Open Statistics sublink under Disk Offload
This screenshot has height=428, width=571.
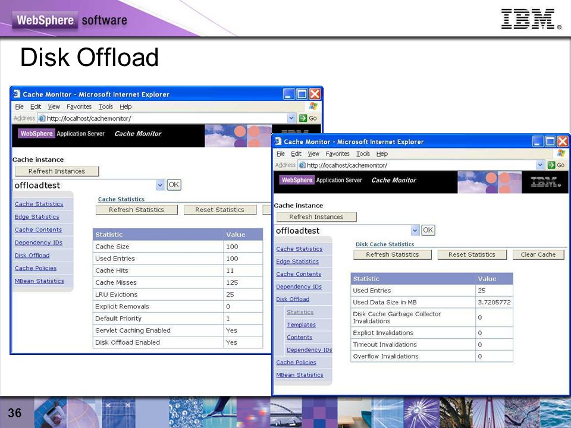tap(300, 312)
